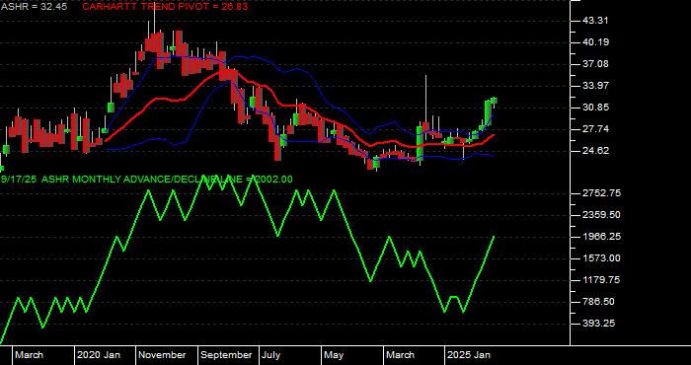The image size is (691, 365).
Task: Click the 2752.75 advance/decline axis value
Action: click(601, 193)
